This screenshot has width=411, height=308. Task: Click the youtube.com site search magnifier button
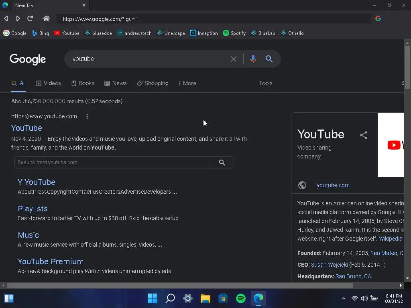(x=222, y=162)
